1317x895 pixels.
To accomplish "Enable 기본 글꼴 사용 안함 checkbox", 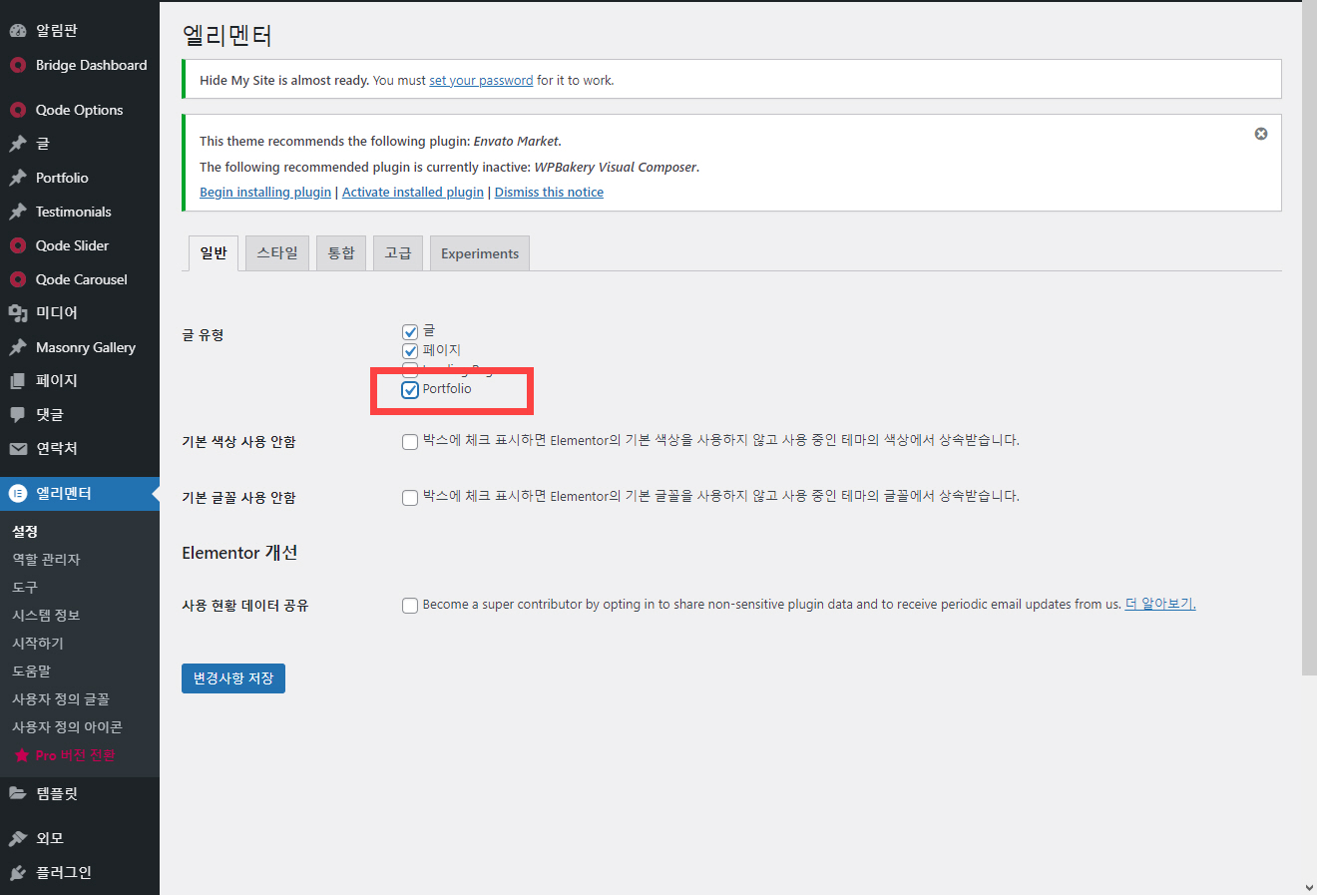I will pyautogui.click(x=410, y=498).
